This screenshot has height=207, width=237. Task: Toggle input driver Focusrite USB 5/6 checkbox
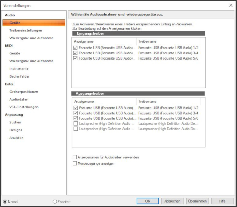point(75,58)
